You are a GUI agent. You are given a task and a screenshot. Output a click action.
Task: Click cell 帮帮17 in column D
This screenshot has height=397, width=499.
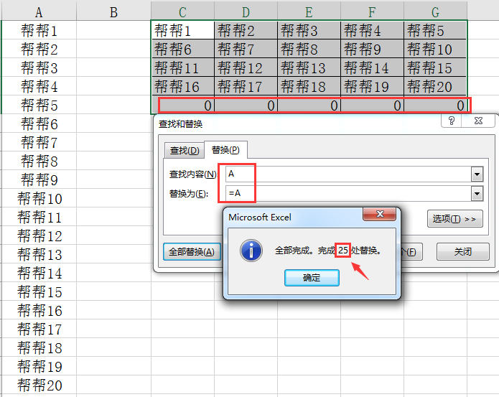[246, 86]
